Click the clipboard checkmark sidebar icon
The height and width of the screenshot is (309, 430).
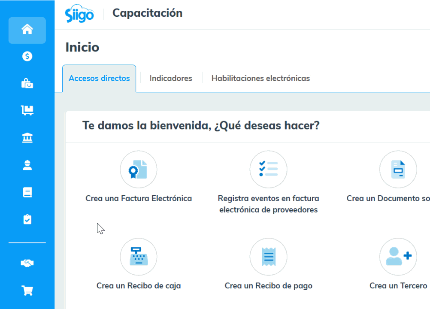click(27, 219)
